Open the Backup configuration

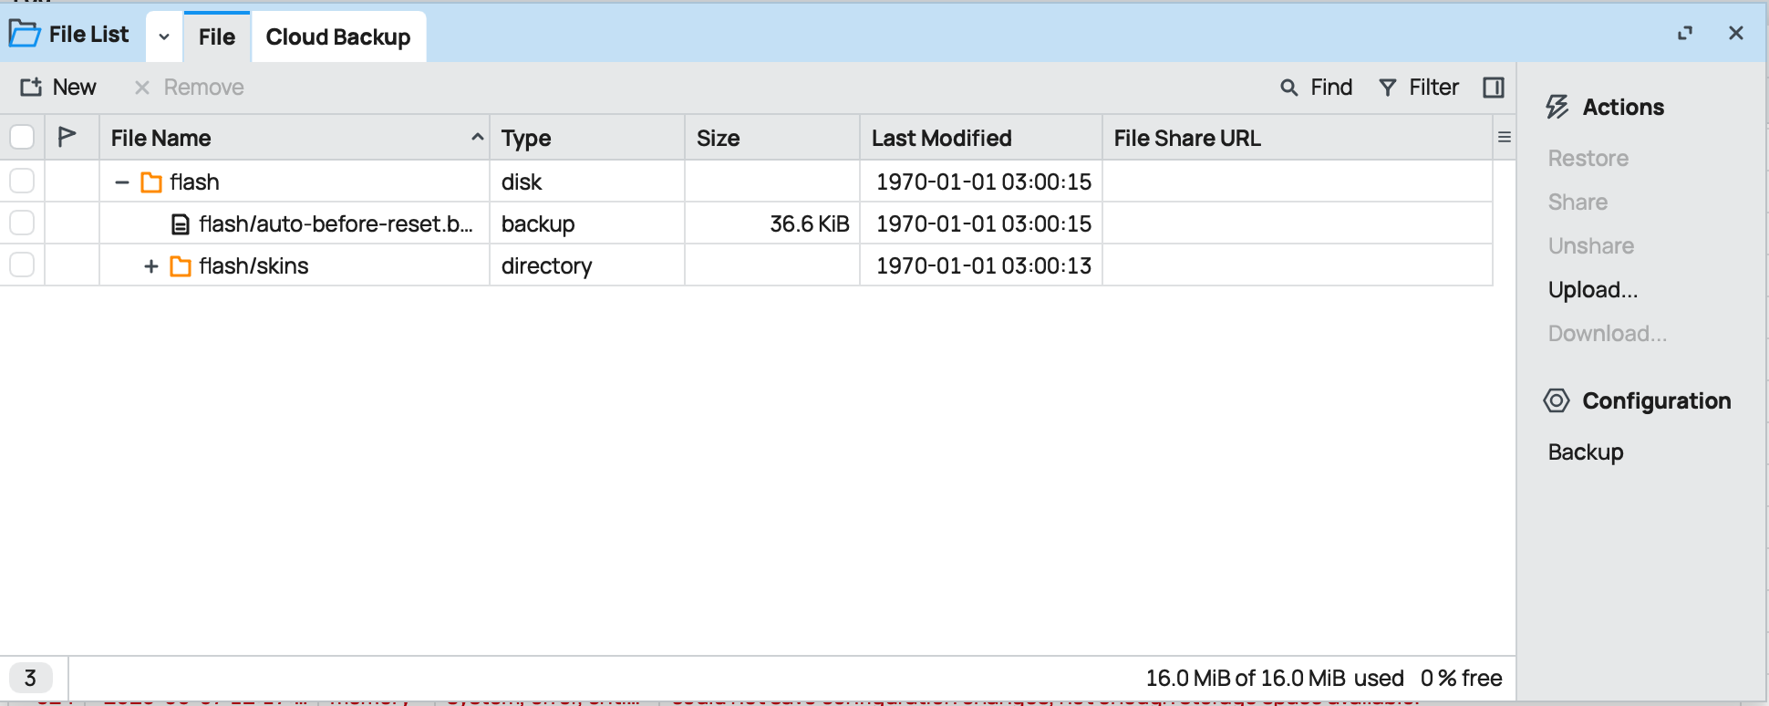pos(1586,452)
